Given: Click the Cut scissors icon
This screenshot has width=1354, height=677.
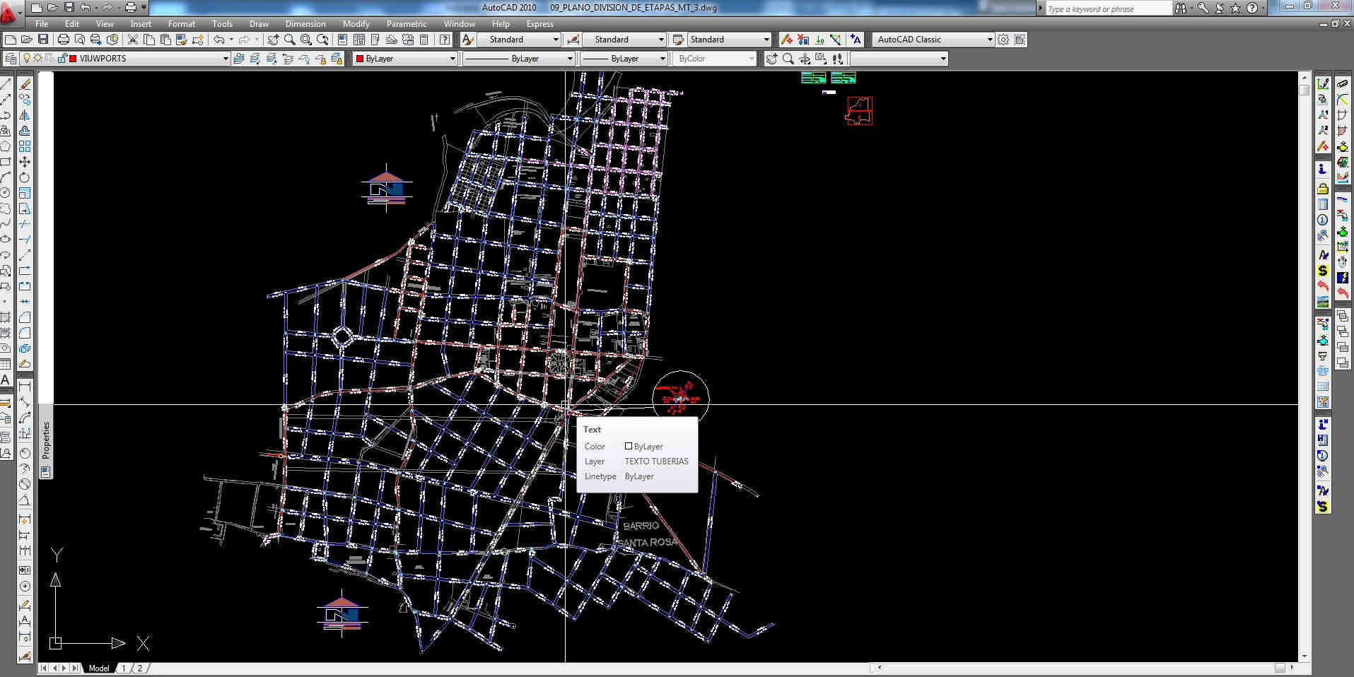Looking at the screenshot, I should (133, 40).
